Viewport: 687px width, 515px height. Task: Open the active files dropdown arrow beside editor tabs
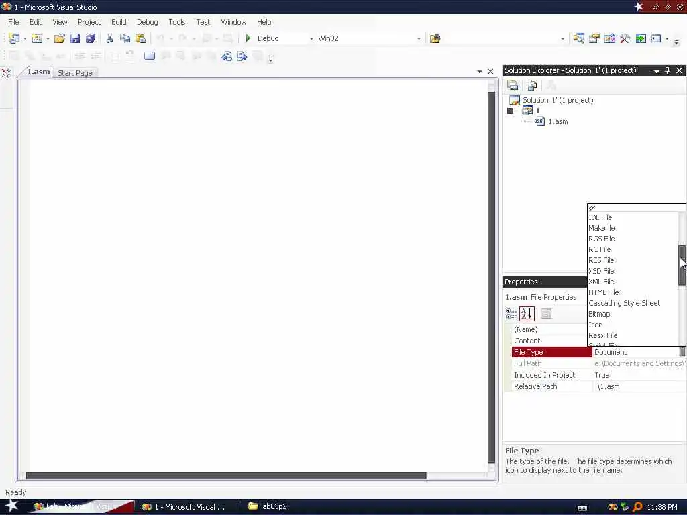coord(479,71)
